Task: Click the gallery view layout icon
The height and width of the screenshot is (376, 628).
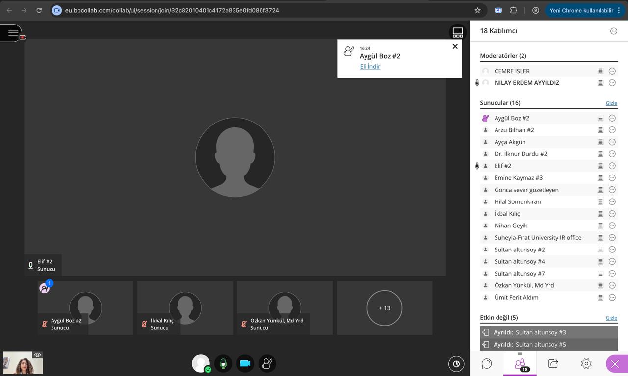Action: (457, 33)
